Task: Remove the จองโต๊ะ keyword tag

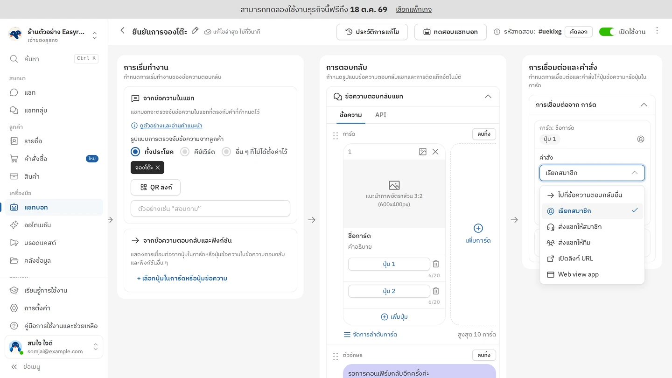Action: pyautogui.click(x=158, y=168)
